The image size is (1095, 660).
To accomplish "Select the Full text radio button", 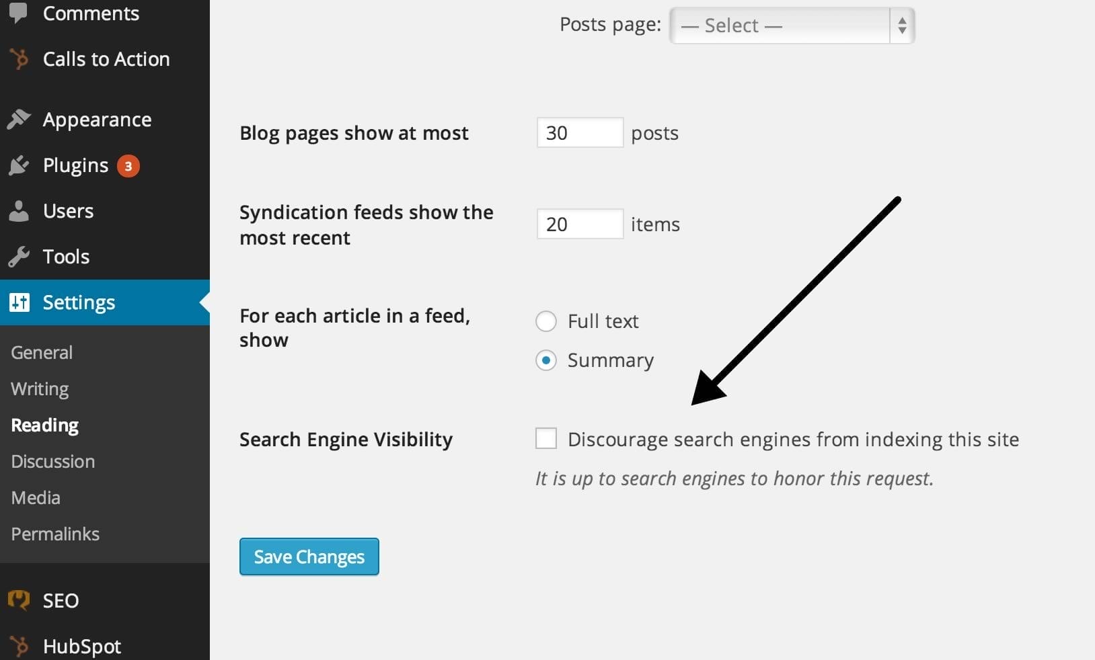I will tap(546, 321).
